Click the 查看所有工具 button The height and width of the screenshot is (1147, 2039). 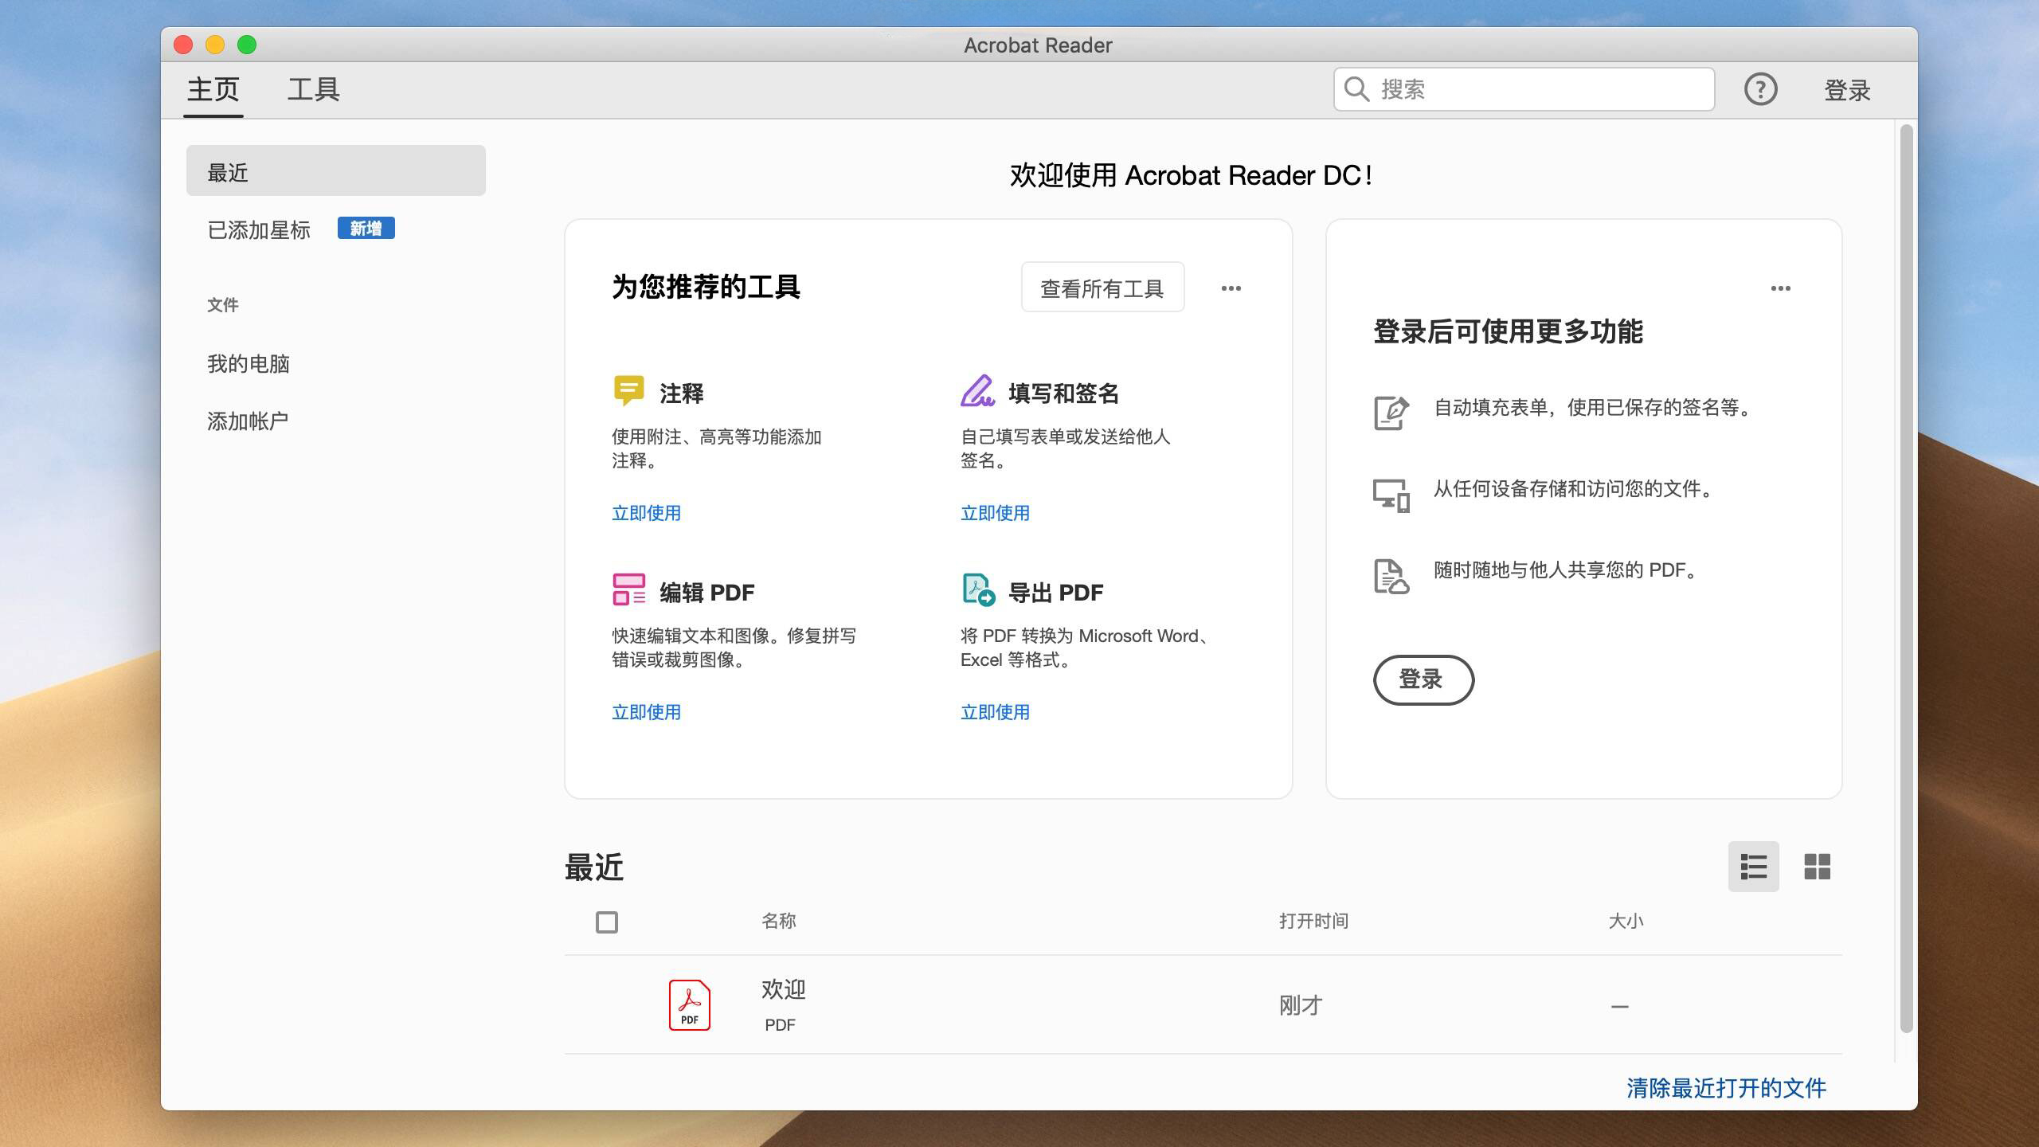1102,288
